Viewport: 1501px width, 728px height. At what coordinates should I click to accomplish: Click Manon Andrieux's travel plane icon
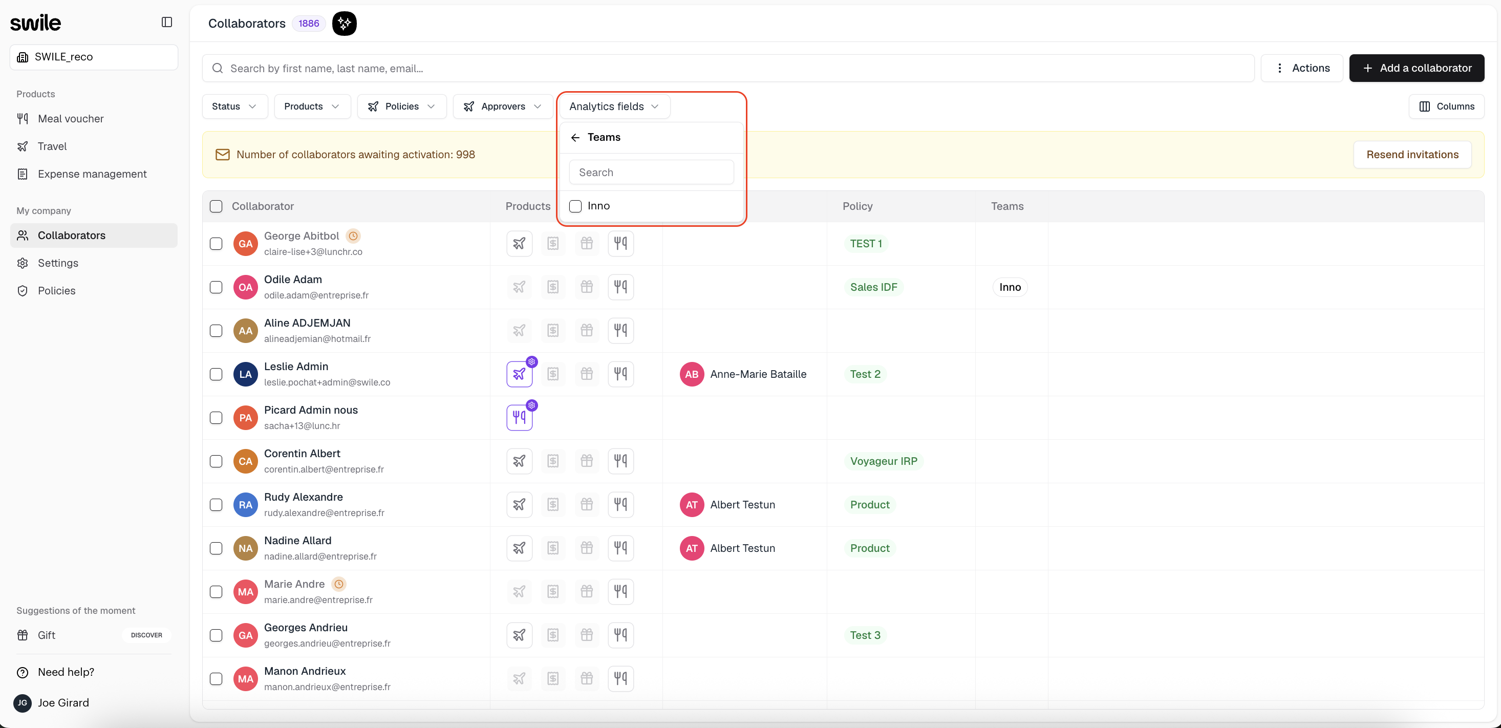click(x=519, y=679)
